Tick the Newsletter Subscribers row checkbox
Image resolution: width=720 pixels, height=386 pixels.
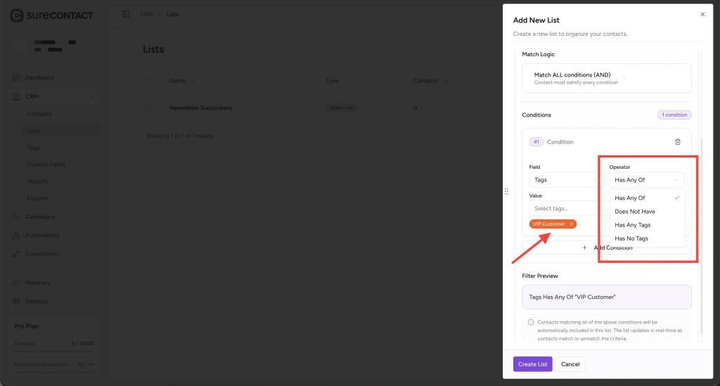click(150, 108)
